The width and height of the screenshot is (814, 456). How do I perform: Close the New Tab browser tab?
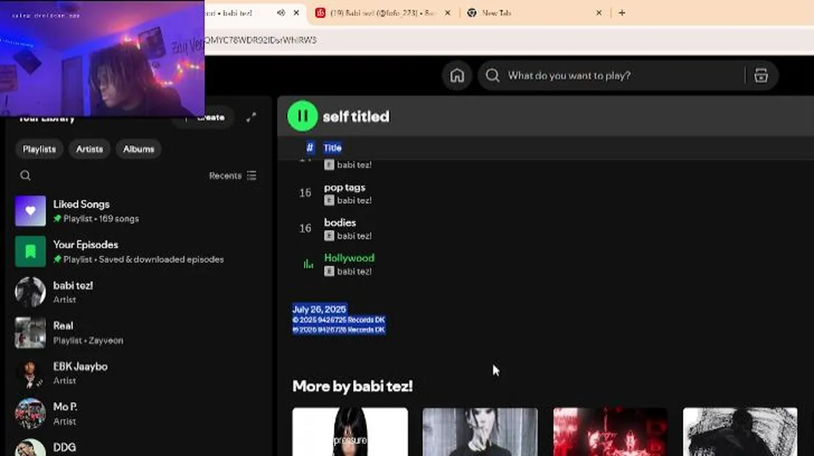click(599, 13)
